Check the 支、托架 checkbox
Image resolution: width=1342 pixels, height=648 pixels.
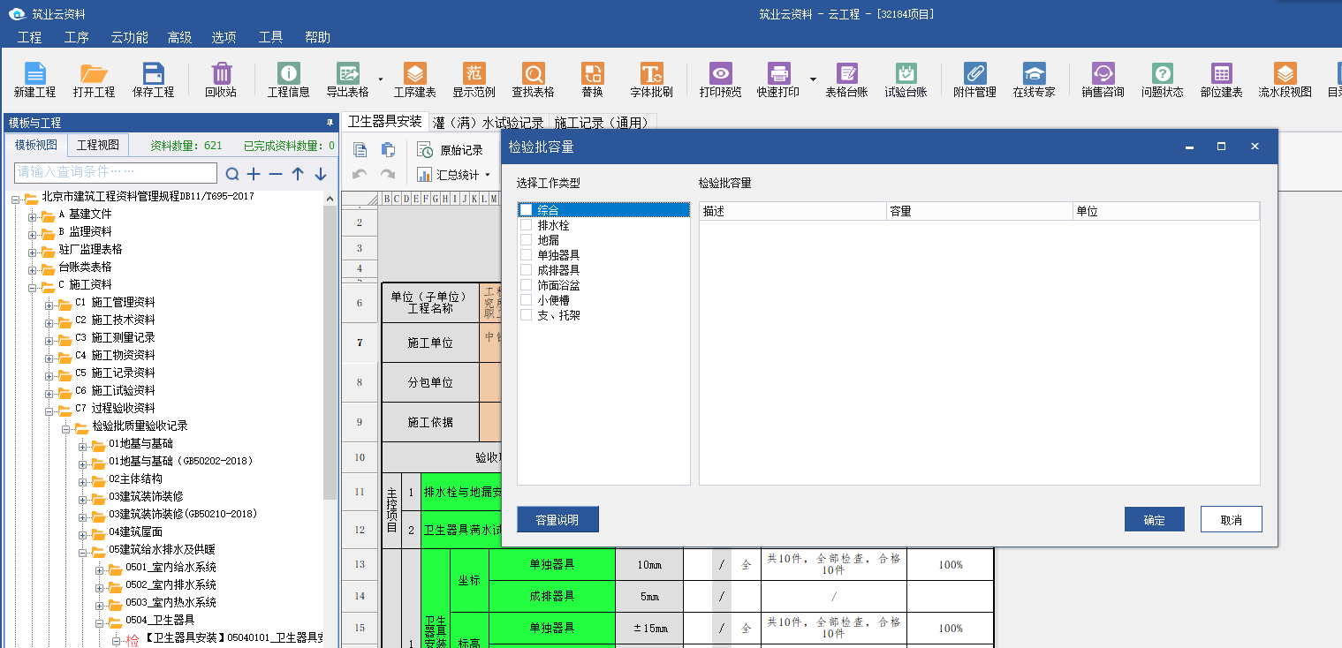[x=527, y=315]
